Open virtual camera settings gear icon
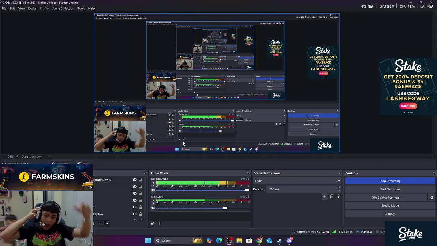437x246 pixels. click(432, 197)
